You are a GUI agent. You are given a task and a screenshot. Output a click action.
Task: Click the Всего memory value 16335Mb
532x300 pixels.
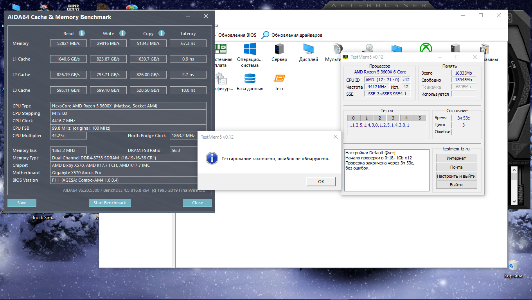click(464, 73)
